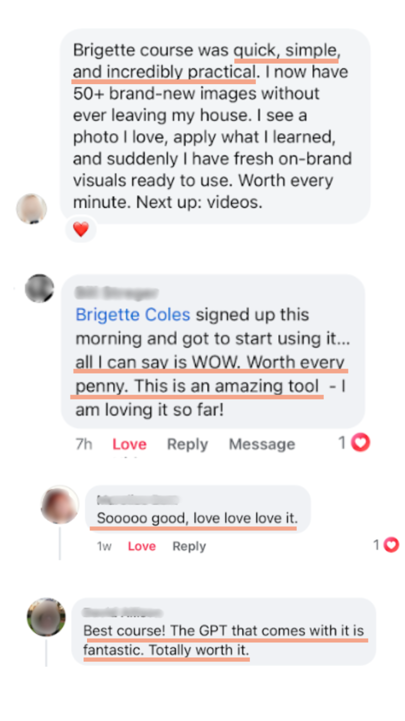Click the reaction count 1 on WOW comment
The height and width of the screenshot is (721, 405).
click(x=342, y=443)
